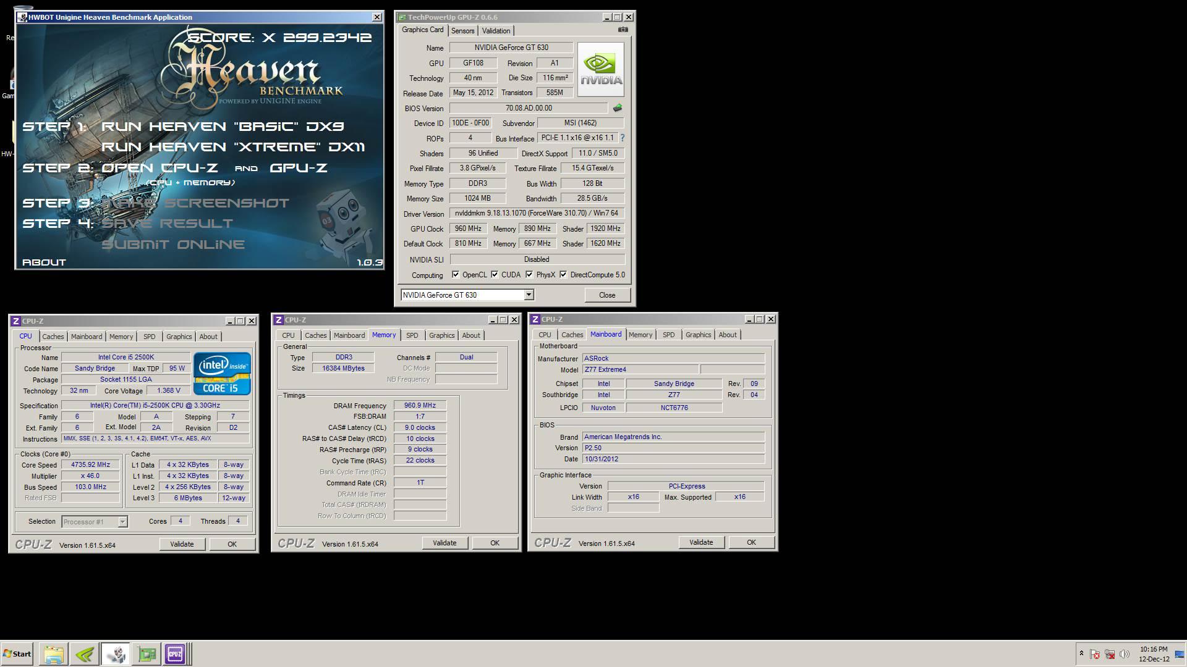Toggle the PhysX checkbox
The width and height of the screenshot is (1187, 667).
pos(529,275)
